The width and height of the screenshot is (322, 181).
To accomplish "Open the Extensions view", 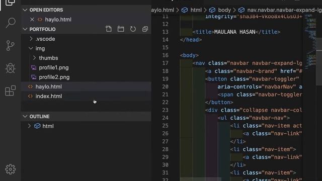I will coord(10,90).
